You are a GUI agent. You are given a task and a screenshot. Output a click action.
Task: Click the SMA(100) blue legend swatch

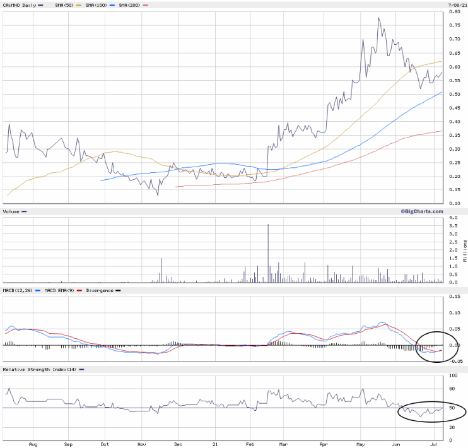(x=112, y=5)
